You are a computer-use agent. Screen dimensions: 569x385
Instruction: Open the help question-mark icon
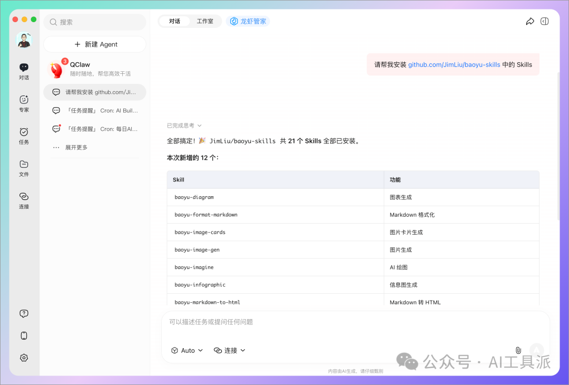click(24, 313)
